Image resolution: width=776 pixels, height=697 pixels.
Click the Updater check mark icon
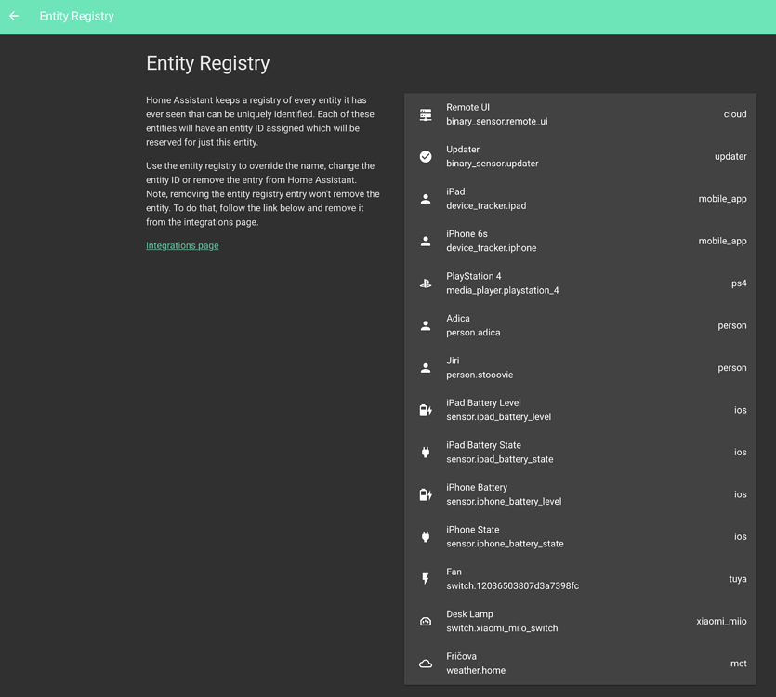[x=425, y=155]
